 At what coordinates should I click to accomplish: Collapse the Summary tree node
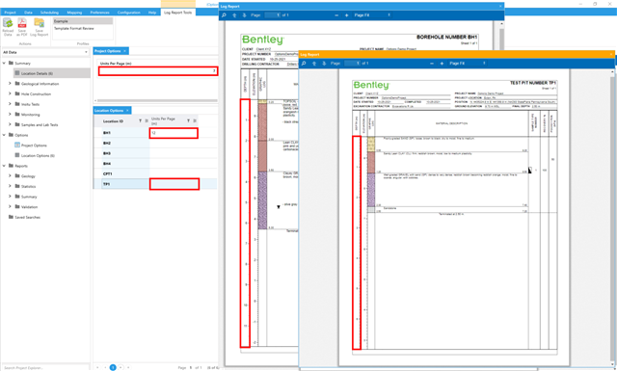click(x=4, y=63)
